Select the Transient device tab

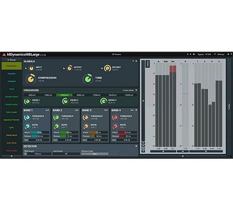point(12,81)
